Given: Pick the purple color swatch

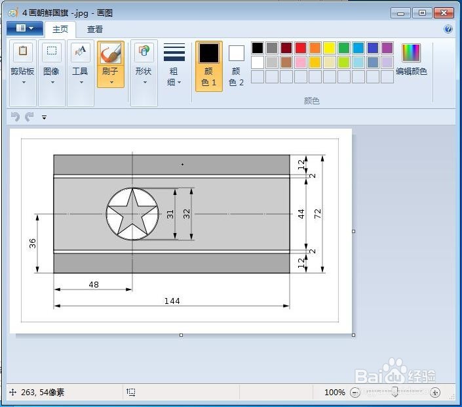Looking at the screenshot, I should point(387,48).
